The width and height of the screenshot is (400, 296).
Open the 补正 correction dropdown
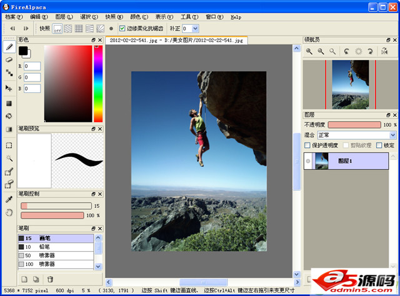click(x=195, y=29)
